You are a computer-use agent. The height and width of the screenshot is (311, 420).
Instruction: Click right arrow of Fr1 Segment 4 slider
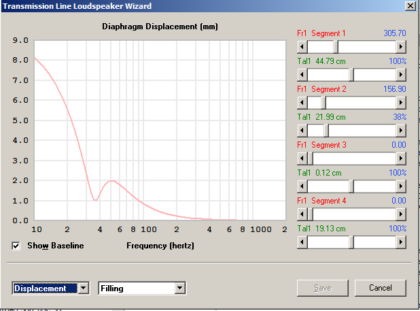401,214
